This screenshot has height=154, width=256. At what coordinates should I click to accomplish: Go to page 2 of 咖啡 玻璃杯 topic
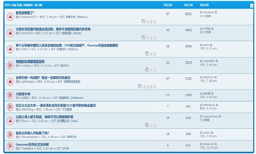coord(155,125)
